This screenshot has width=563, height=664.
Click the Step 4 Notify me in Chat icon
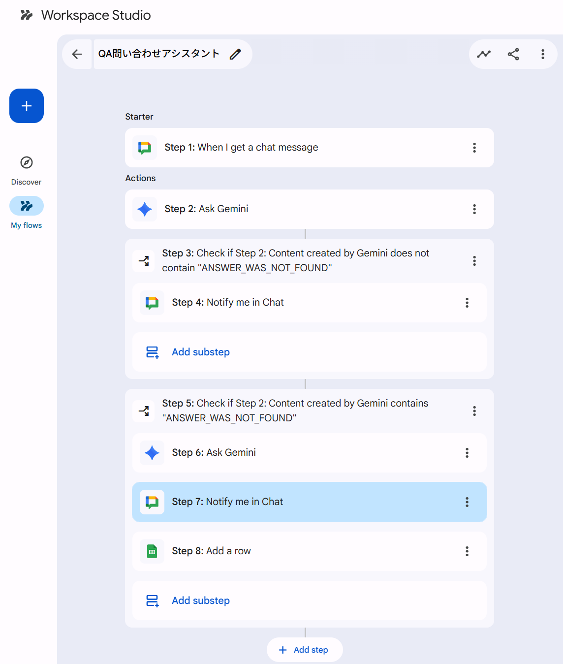[x=152, y=303]
